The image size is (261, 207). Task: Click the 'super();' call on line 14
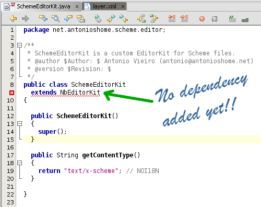click(52, 132)
